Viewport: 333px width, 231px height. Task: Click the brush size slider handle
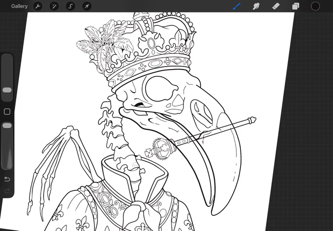(x=7, y=90)
